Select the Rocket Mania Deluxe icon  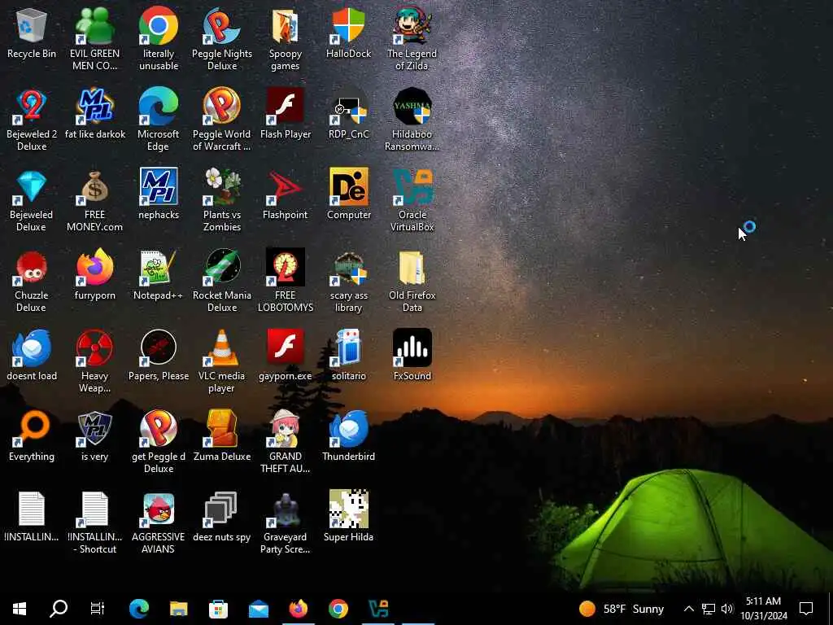point(222,282)
